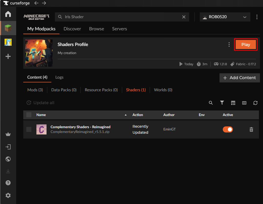
Task: Click the ComplementaryReimagined_r5.5.1.zip filename
Action: click(80, 132)
